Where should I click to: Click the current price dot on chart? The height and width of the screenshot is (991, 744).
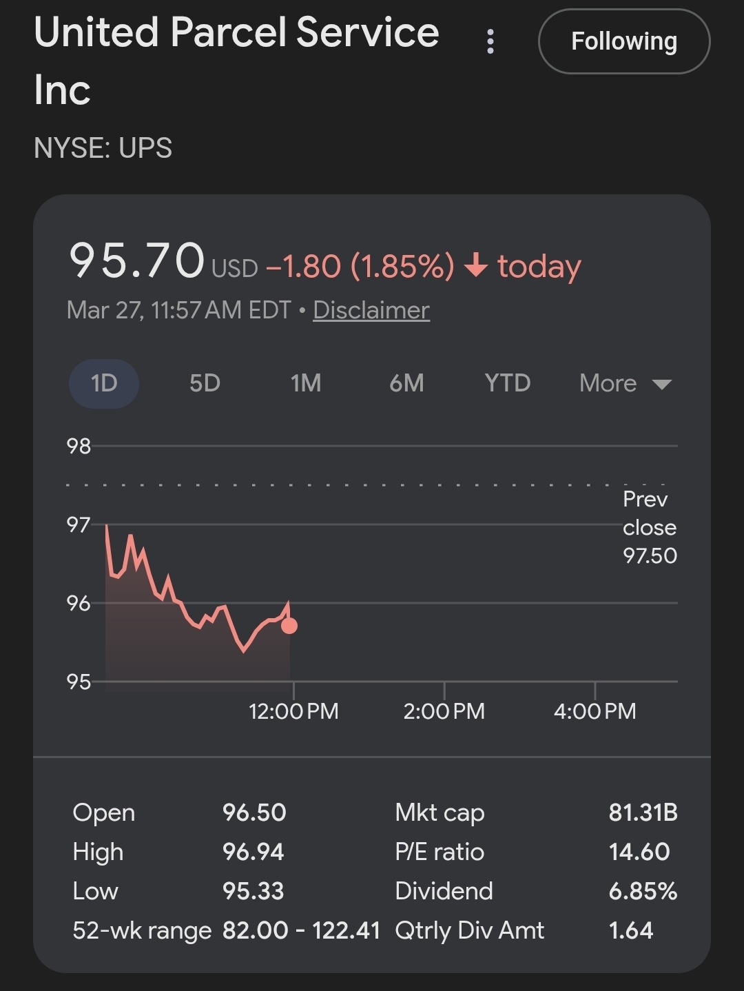pos(289,626)
